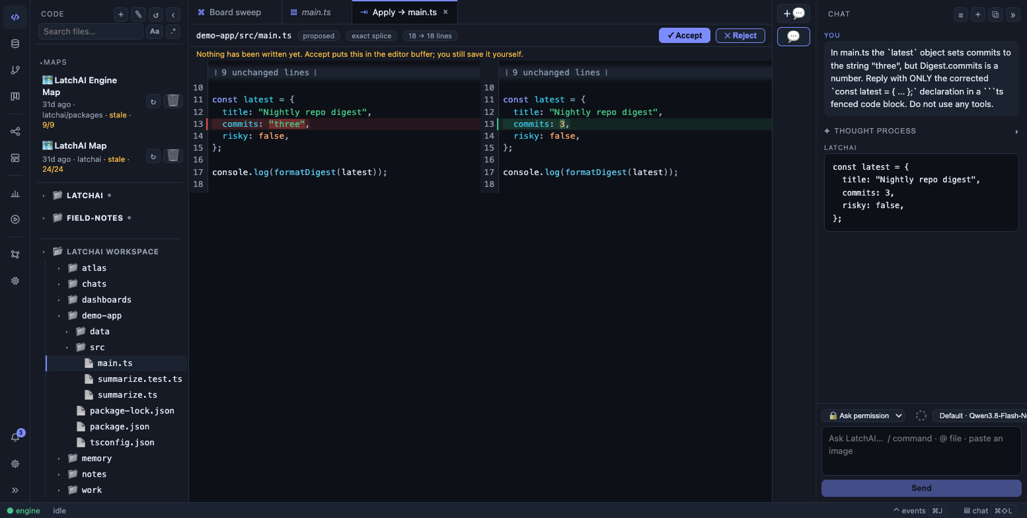Start a new chat with the plus bubble icon
Screen dimensions: 1027x518
(794, 13)
